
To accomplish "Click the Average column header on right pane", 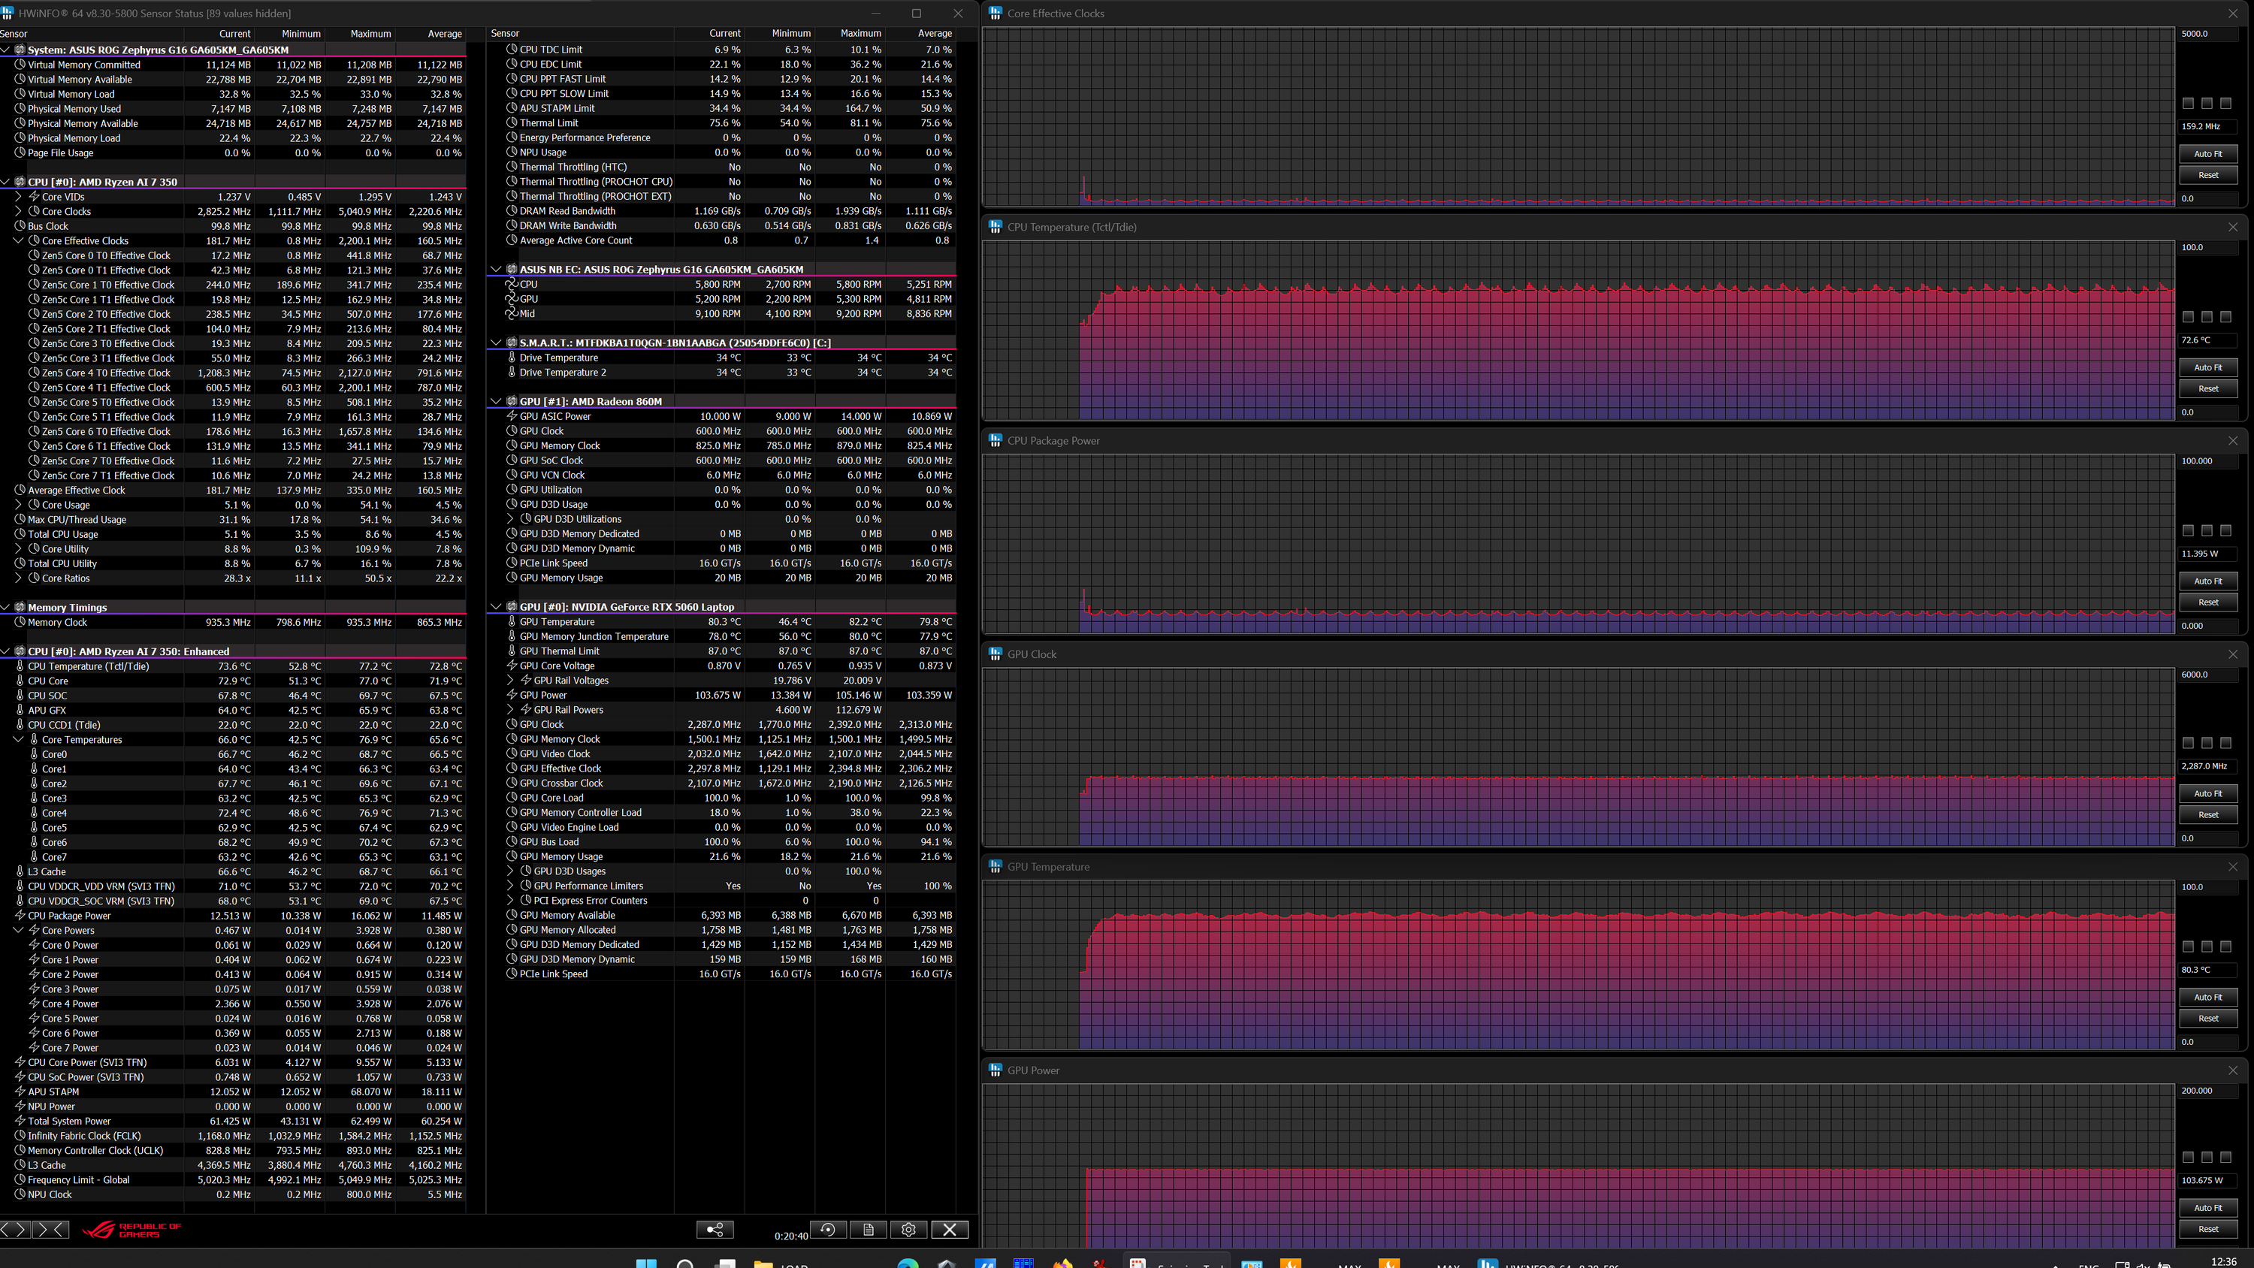I will [x=934, y=33].
